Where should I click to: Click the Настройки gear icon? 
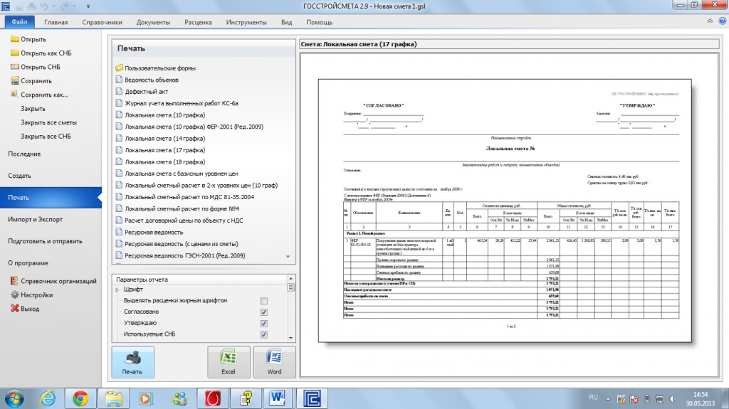[x=15, y=294]
